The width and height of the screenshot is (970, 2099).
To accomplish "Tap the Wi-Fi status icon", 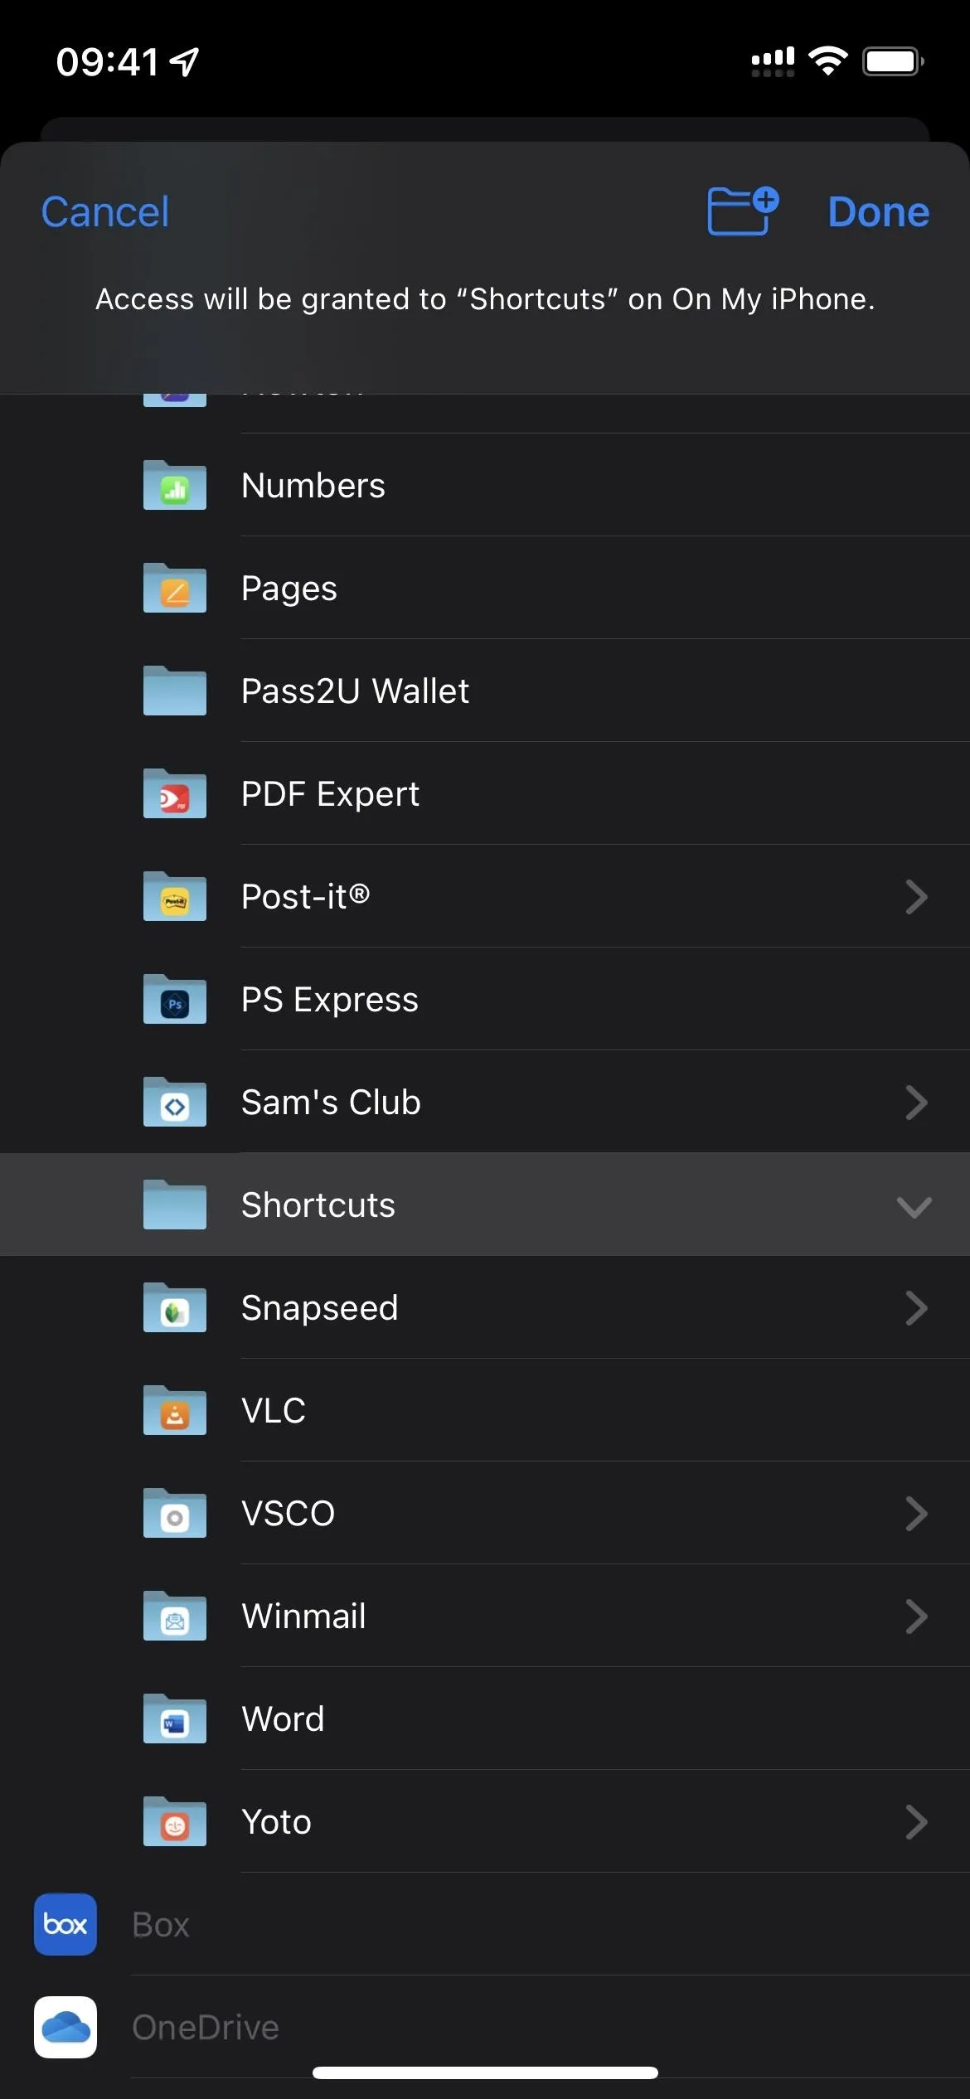I will point(828,61).
